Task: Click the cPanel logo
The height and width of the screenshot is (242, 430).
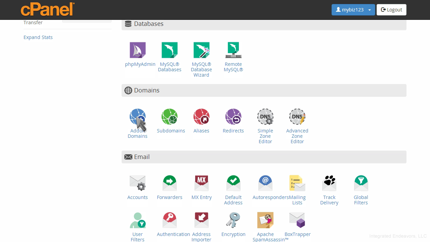Action: pos(47,9)
